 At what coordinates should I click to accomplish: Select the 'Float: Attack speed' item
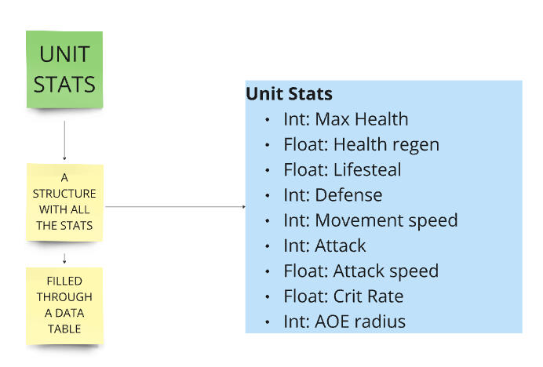(x=361, y=271)
